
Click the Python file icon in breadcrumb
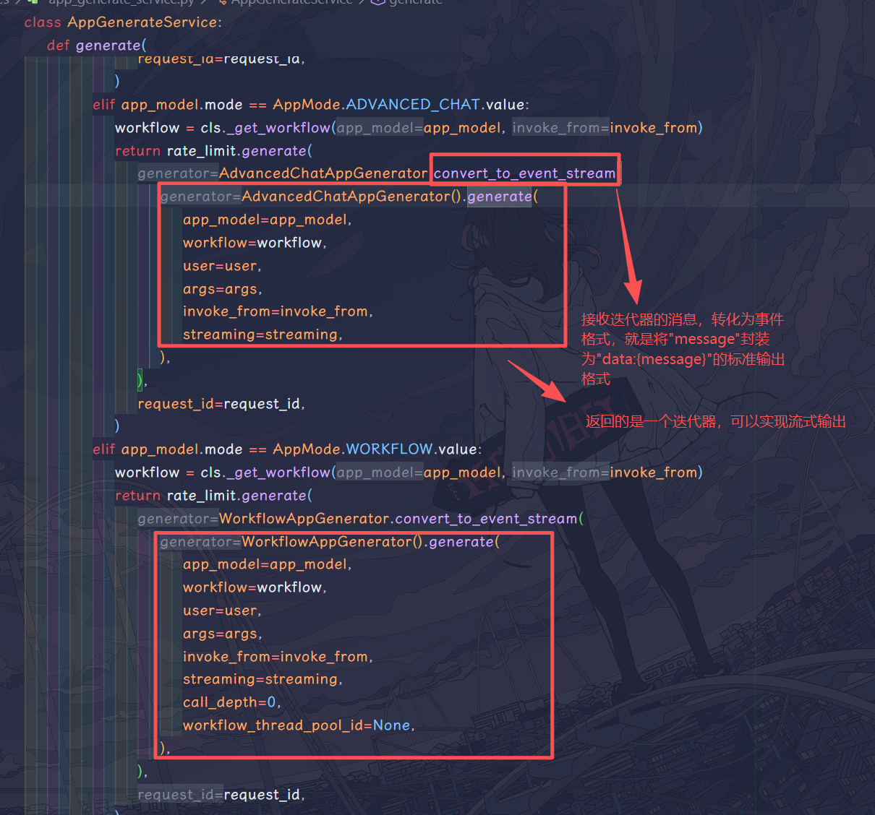[x=33, y=2]
